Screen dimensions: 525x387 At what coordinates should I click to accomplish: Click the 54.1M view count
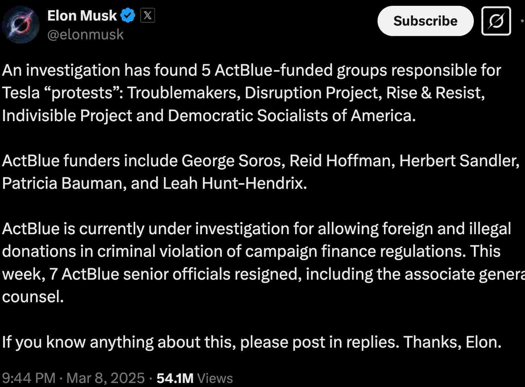[x=175, y=378]
